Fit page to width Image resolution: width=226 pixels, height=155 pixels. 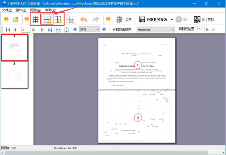[58, 30]
